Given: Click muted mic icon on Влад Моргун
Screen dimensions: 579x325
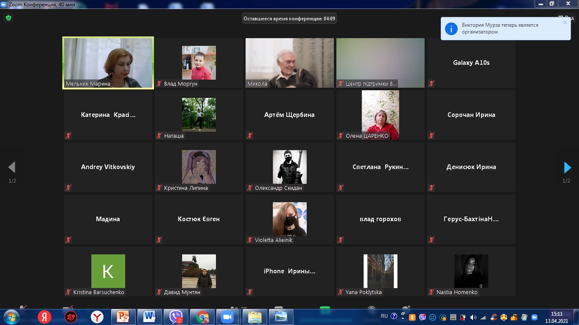Looking at the screenshot, I should (x=159, y=84).
